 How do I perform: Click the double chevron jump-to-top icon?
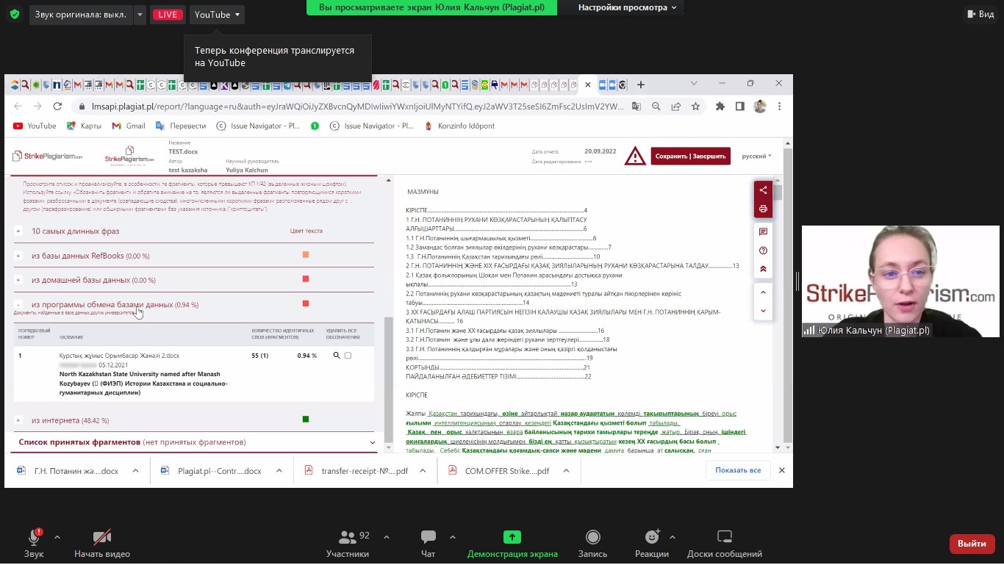pos(763,269)
